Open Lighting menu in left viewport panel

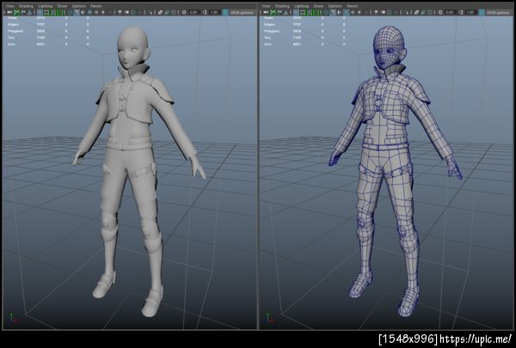[x=45, y=6]
